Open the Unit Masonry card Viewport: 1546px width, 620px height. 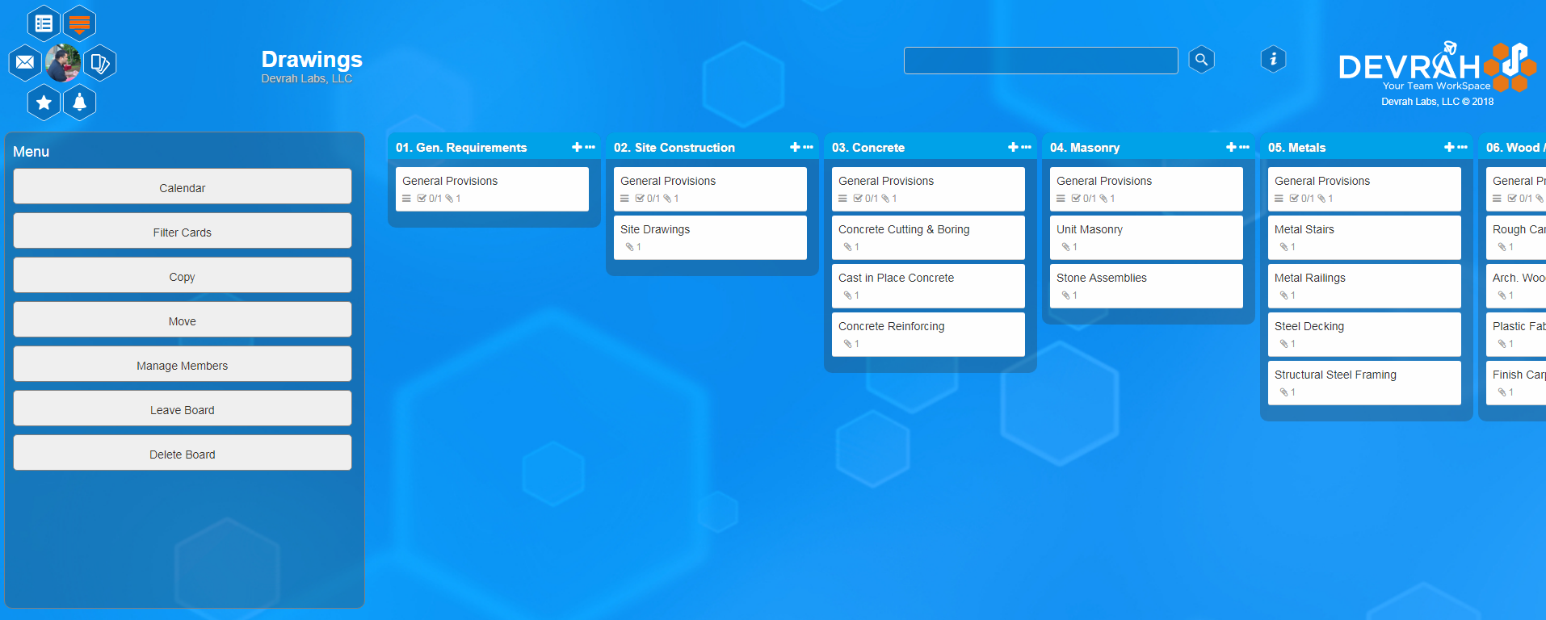click(1146, 237)
